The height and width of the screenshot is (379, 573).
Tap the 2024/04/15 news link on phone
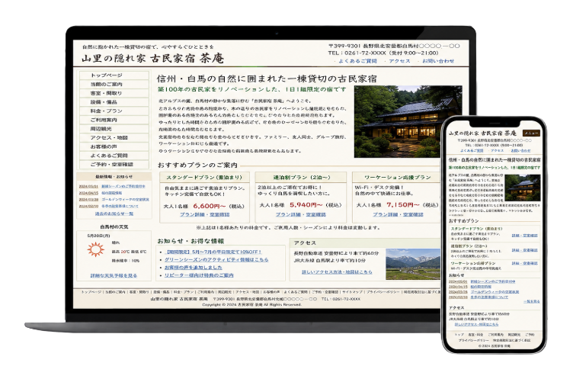pos(481,287)
